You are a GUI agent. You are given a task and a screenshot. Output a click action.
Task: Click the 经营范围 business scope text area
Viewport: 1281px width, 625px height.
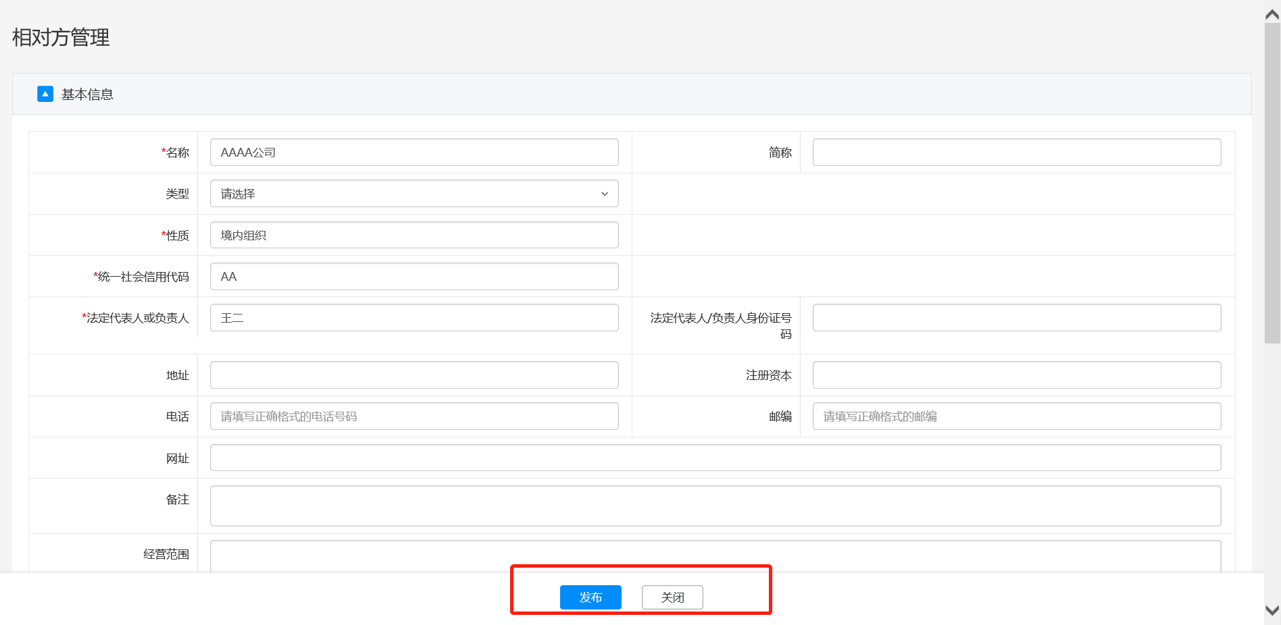715,556
